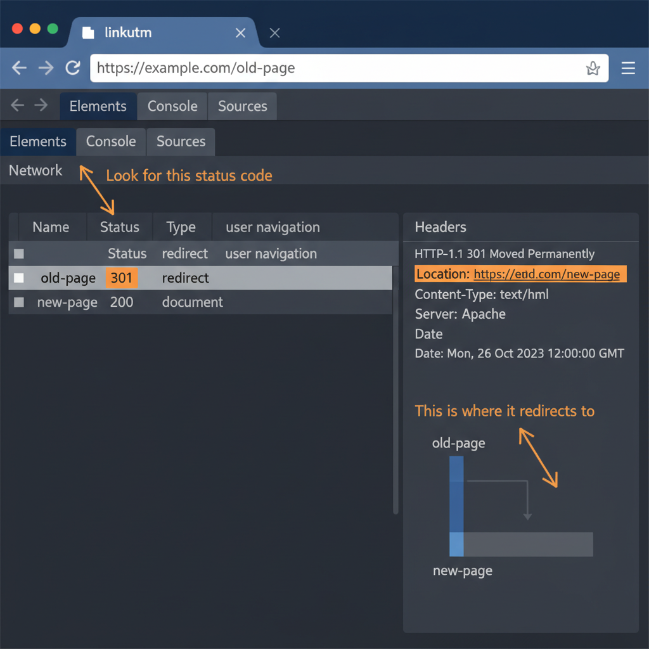Open the browser hamburger menu
649x649 pixels.
[628, 68]
